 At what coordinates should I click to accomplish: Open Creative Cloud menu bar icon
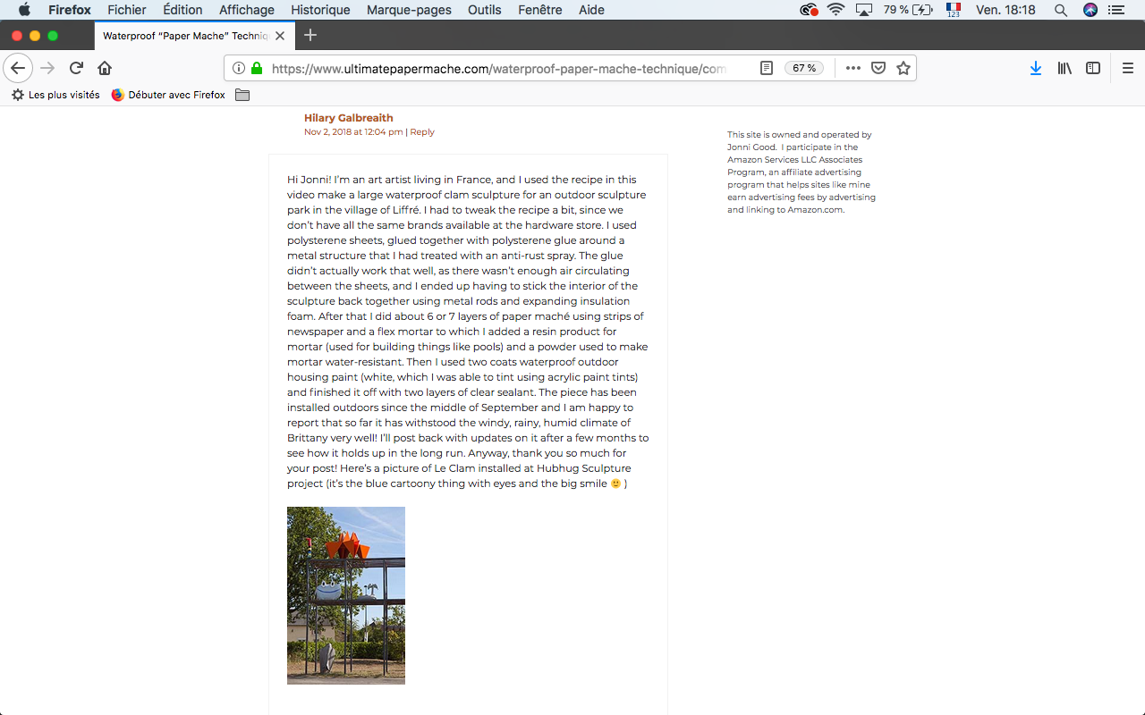[x=809, y=10]
